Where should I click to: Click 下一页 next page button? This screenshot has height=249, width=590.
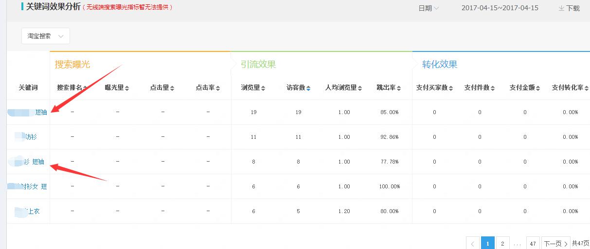[x=555, y=243]
